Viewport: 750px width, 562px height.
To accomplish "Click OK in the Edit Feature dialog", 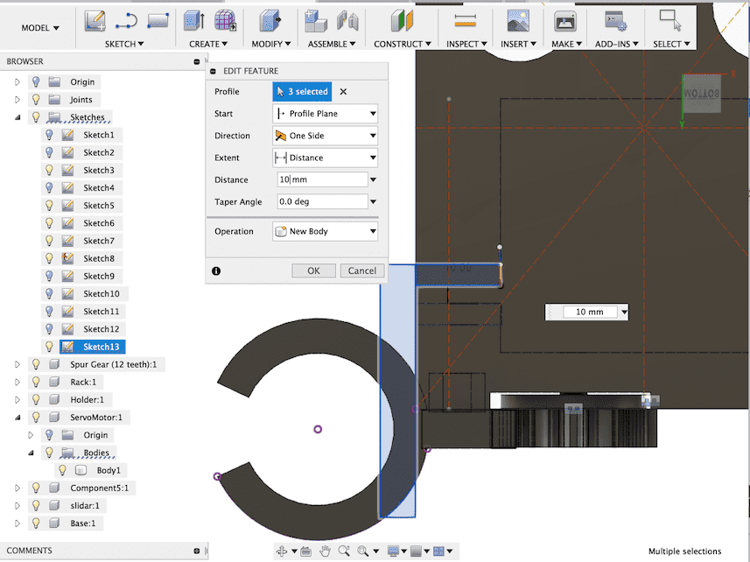I will click(x=313, y=270).
